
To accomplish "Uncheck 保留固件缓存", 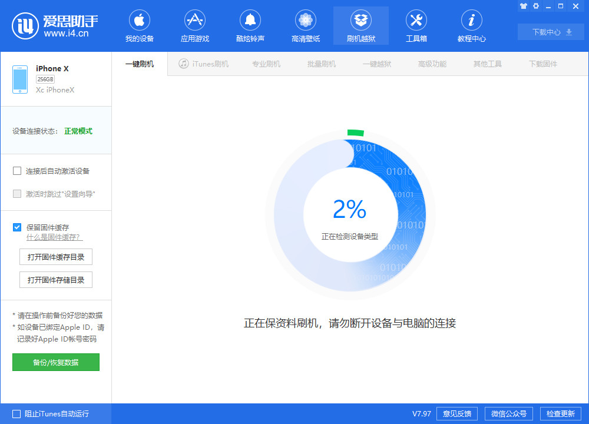I will point(17,227).
